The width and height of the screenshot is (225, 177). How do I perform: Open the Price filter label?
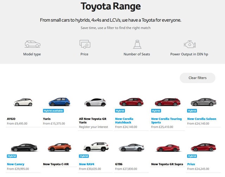pos(84,54)
